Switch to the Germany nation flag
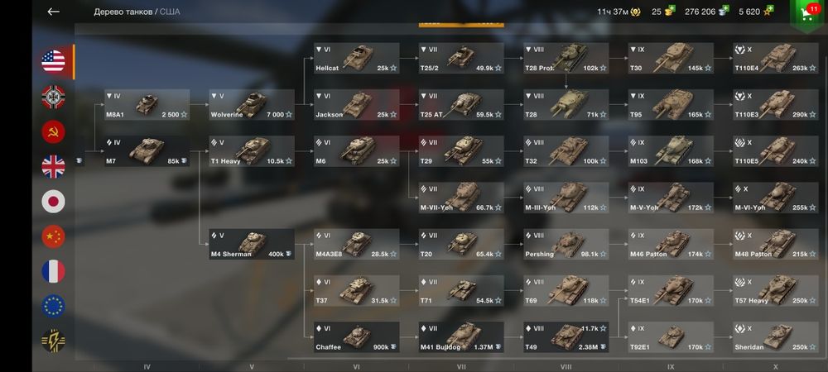The image size is (828, 372). point(53,97)
